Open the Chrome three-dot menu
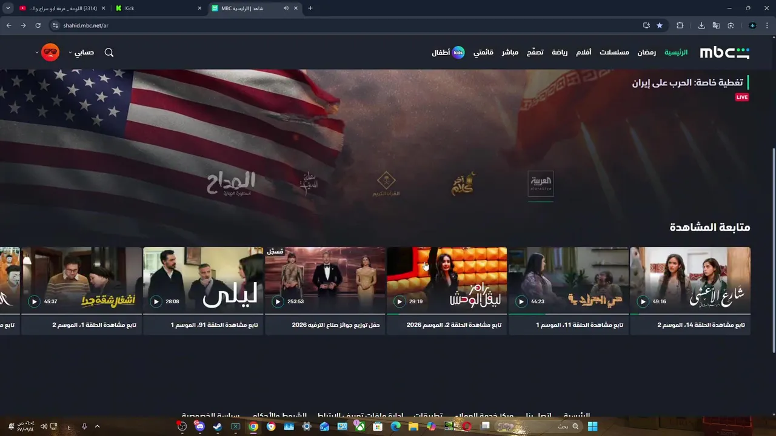Image resolution: width=776 pixels, height=436 pixels. coord(767,25)
